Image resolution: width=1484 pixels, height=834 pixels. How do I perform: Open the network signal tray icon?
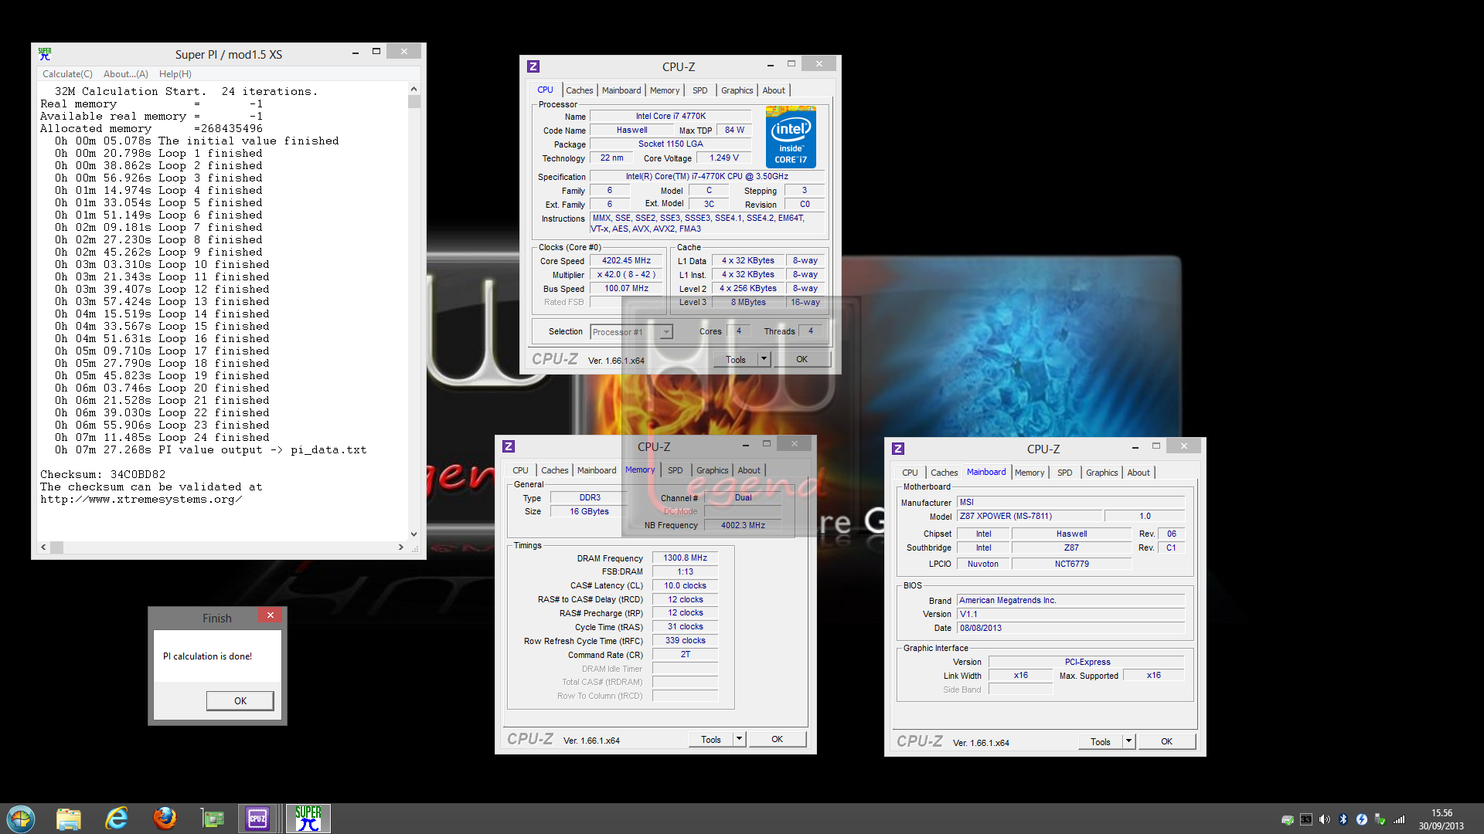click(1399, 819)
